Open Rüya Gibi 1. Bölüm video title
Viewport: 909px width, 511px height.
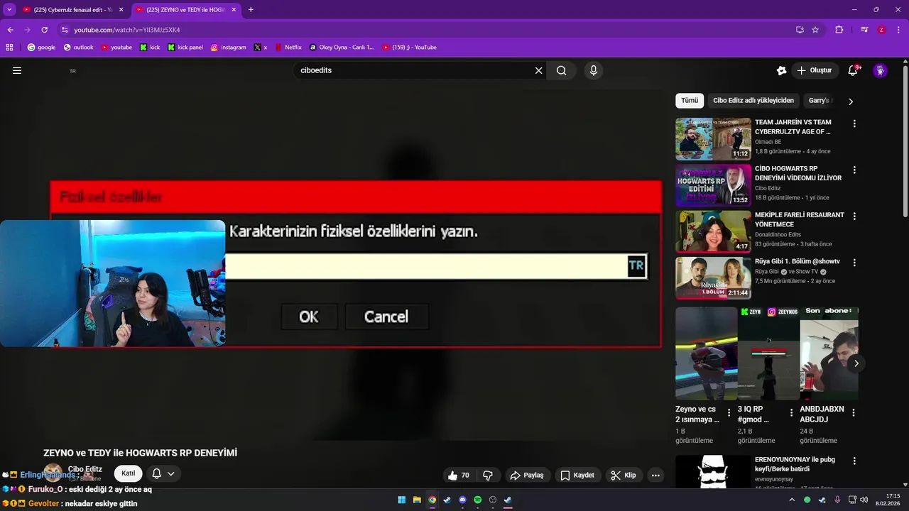tap(797, 261)
